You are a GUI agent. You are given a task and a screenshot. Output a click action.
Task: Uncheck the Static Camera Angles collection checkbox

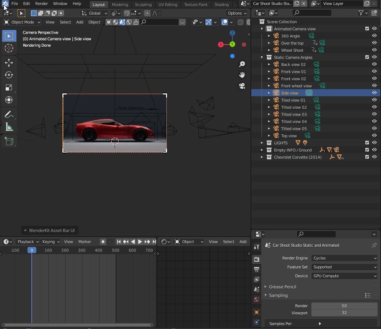click(367, 57)
